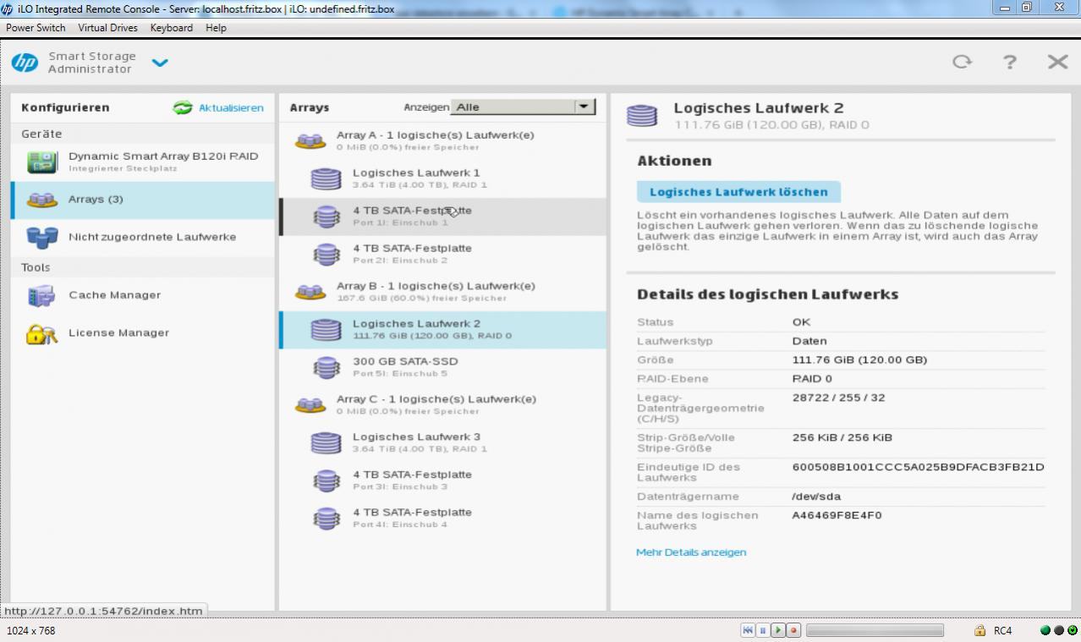Screen dimensions: 1081x642
Task: Click the unique ID value 600508B1001CCC5A025B9DFACB3FB21D
Action: (x=919, y=467)
